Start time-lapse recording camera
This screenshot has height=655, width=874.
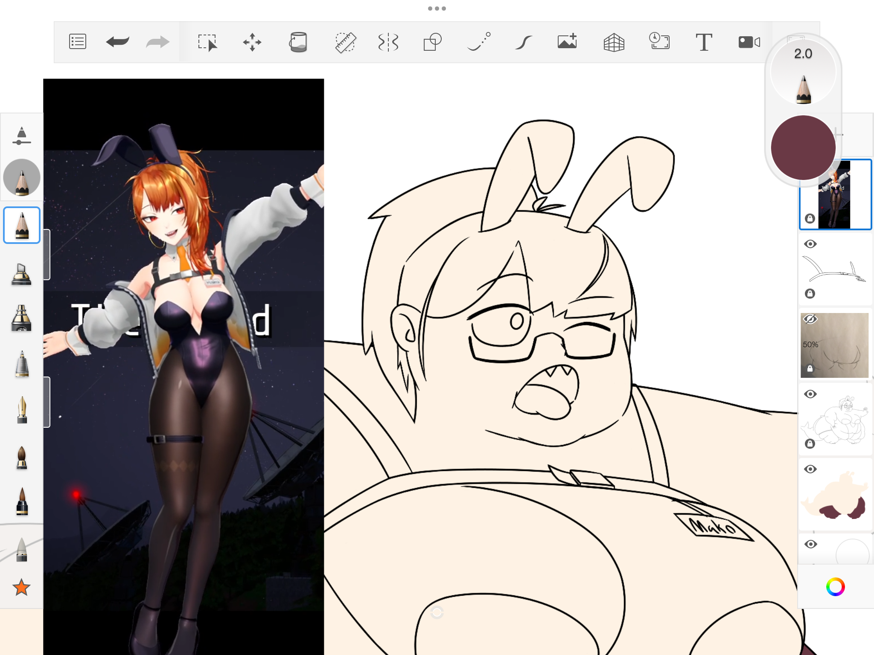click(x=749, y=42)
